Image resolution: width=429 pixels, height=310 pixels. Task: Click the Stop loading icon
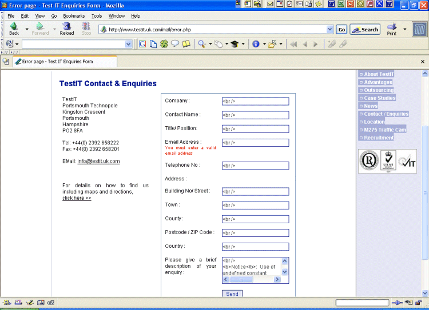86,29
